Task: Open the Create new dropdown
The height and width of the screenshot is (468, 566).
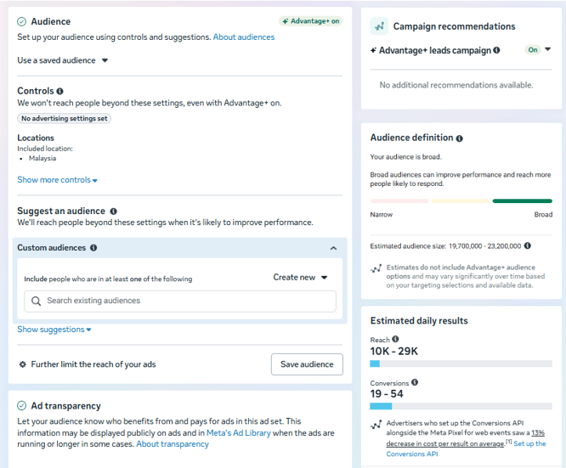Action: (300, 278)
